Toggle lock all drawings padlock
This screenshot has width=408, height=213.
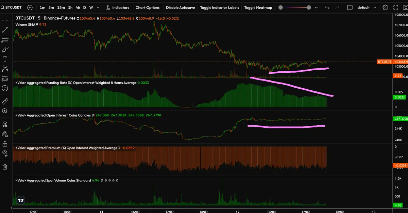pos(5,143)
